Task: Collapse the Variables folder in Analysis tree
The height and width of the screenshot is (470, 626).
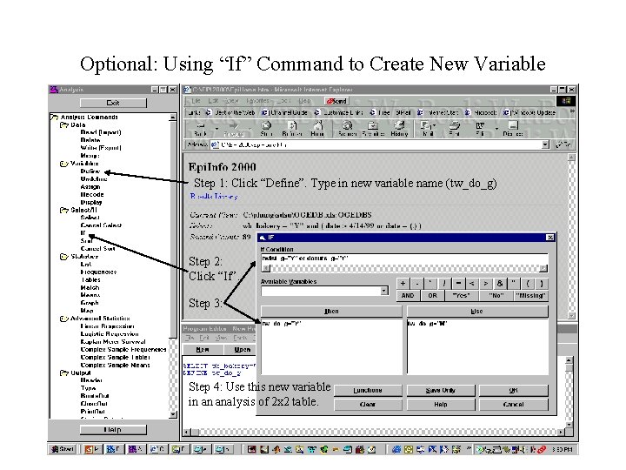Action: pyautogui.click(x=63, y=164)
